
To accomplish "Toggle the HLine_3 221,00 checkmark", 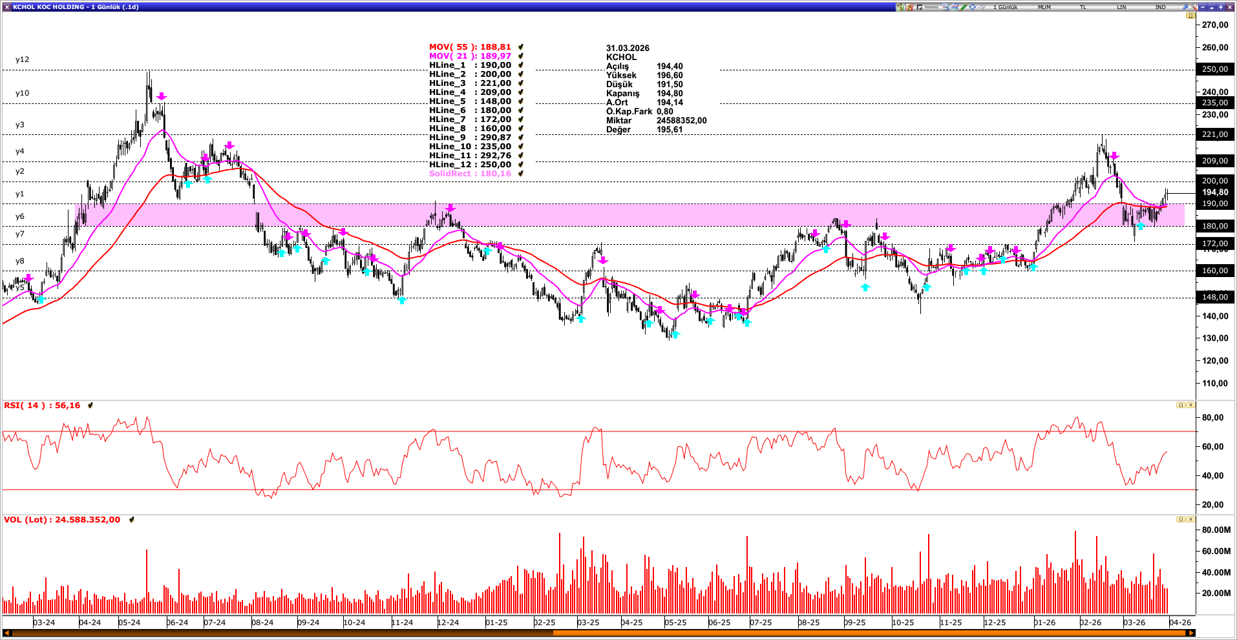I will (520, 83).
